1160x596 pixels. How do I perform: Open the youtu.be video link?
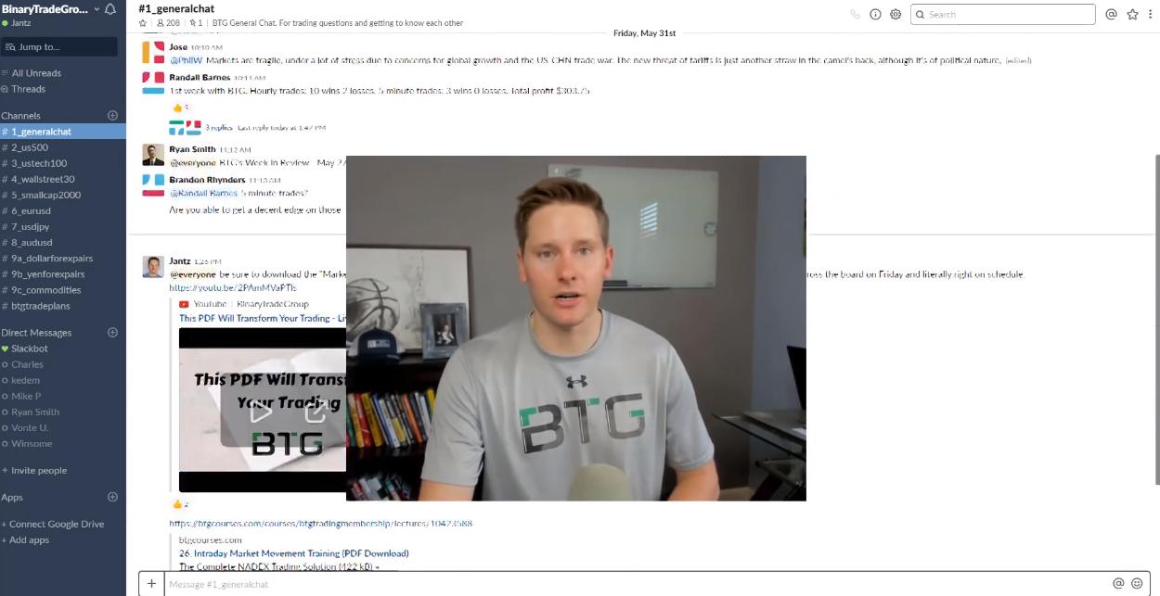click(x=232, y=288)
